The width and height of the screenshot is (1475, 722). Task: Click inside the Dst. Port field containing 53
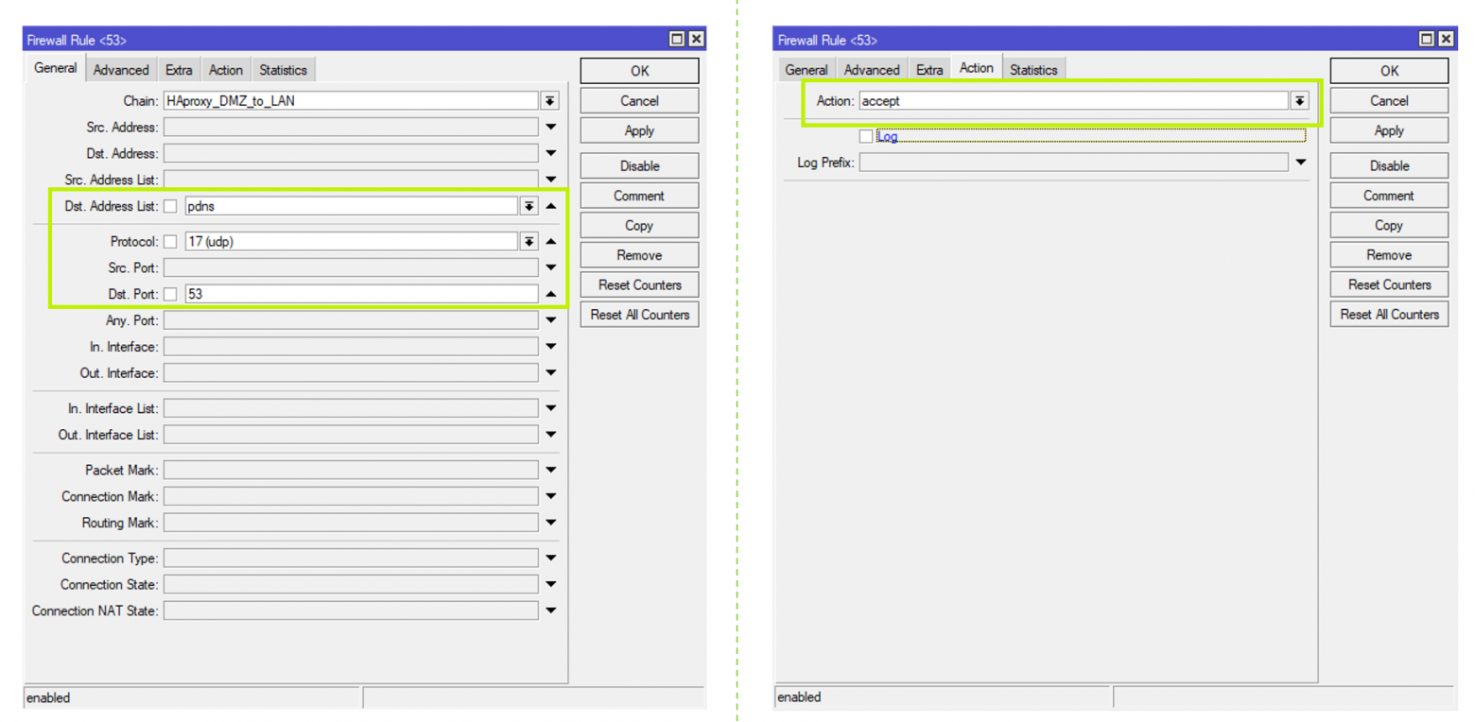point(359,294)
